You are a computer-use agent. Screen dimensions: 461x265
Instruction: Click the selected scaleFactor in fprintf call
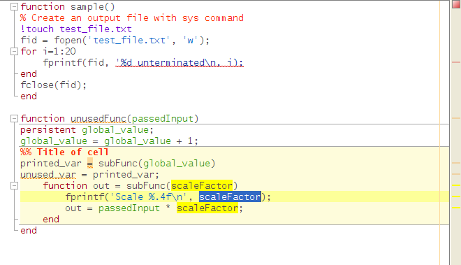pyautogui.click(x=230, y=197)
